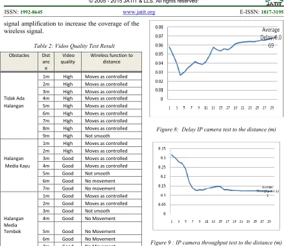This screenshot has height=246, width=284.
Task: Click the 'Average throughput 0.122' chart label
Action: point(268,191)
